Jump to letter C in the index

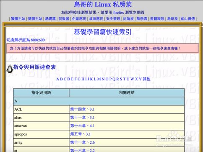[x=65, y=79]
